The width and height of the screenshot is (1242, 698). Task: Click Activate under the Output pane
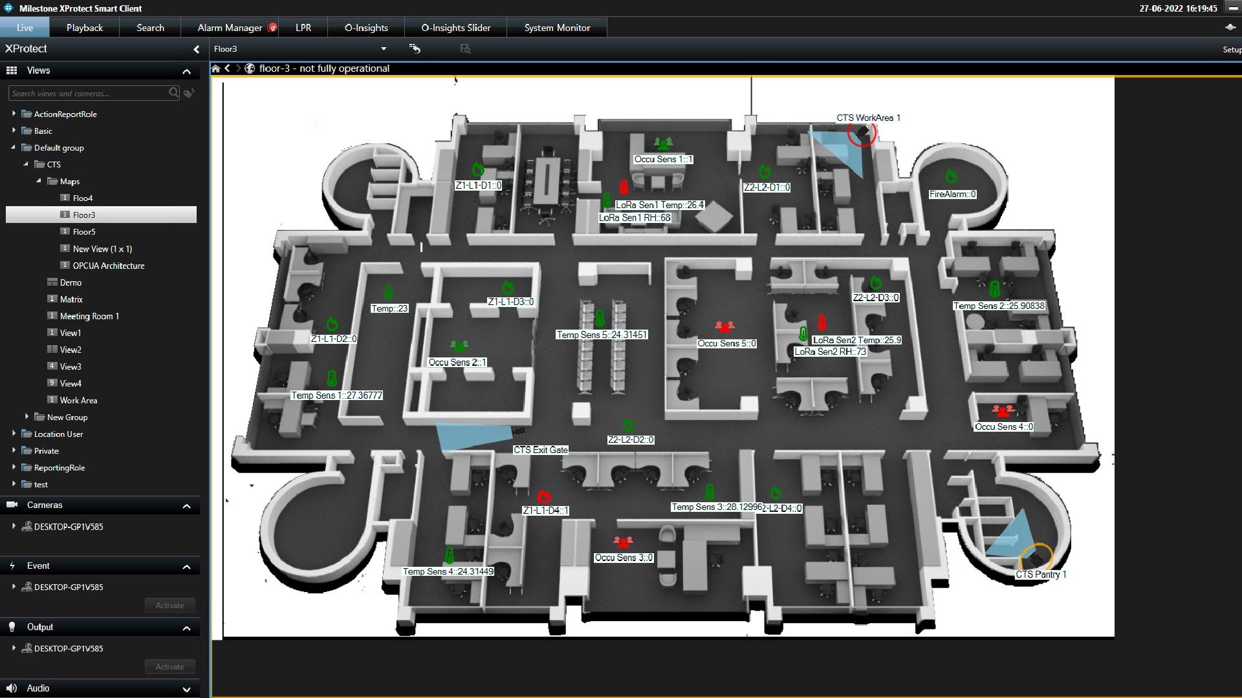click(x=170, y=667)
